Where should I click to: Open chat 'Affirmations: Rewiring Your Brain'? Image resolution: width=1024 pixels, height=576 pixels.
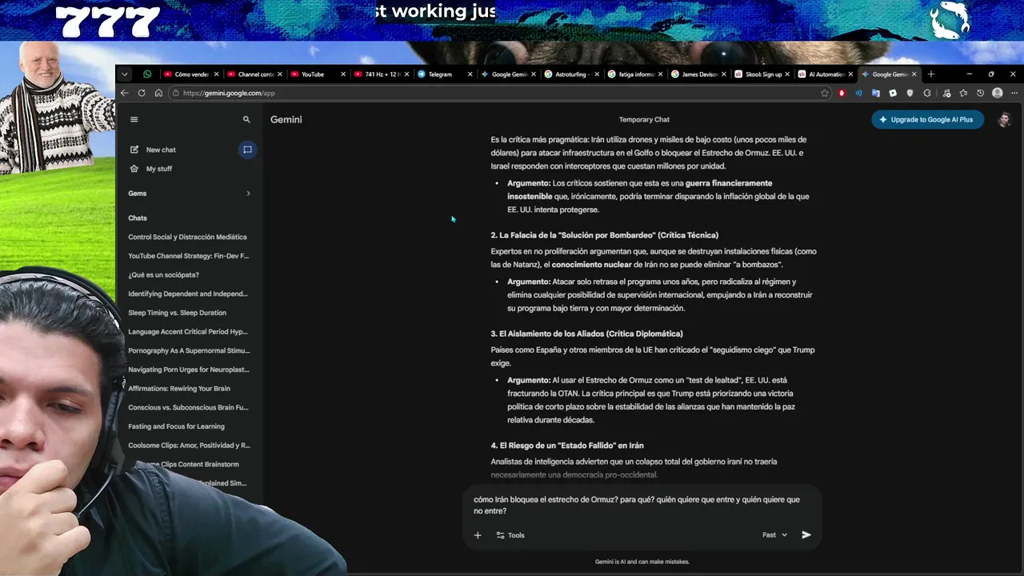[x=179, y=389]
